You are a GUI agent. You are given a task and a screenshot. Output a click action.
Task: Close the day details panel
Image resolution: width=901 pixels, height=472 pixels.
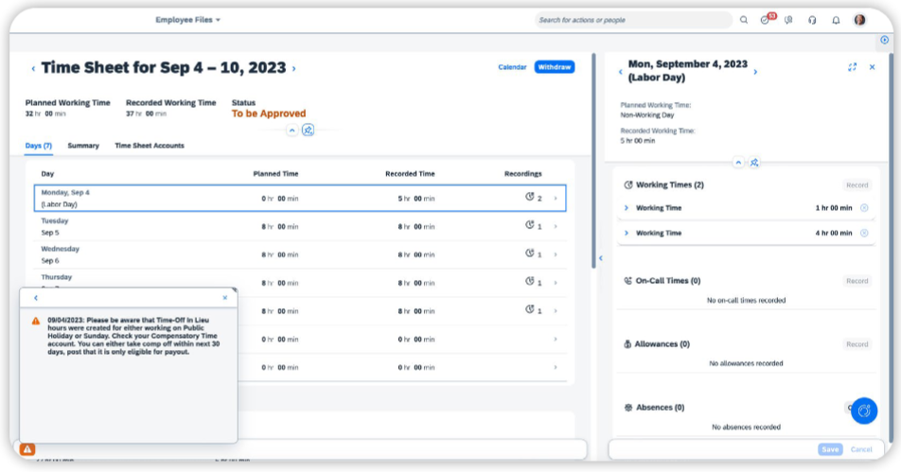[872, 67]
